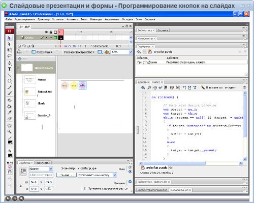The image size is (254, 203).
Task: Click the fill color swatch in toolbox
Action: (10, 155)
